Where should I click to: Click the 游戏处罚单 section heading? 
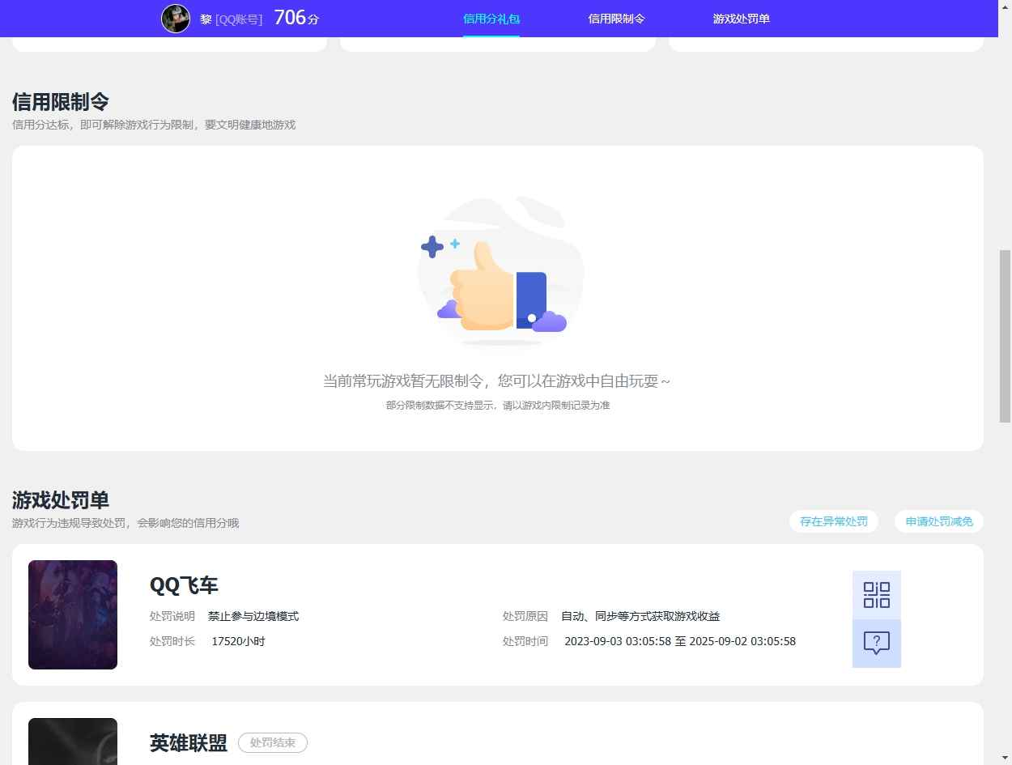point(61,500)
